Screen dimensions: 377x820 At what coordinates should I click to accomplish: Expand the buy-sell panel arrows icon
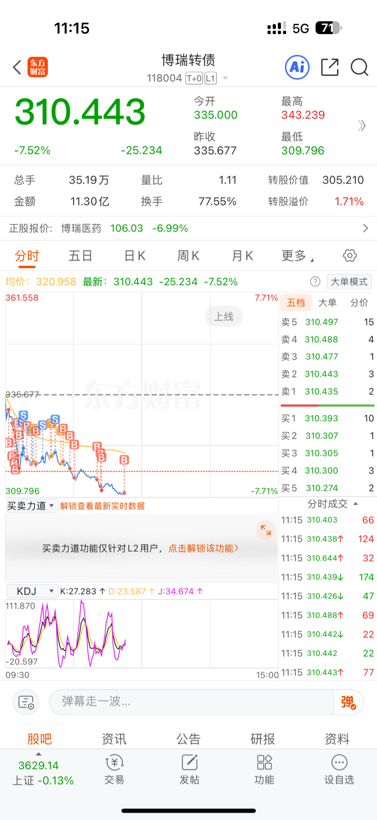266,530
